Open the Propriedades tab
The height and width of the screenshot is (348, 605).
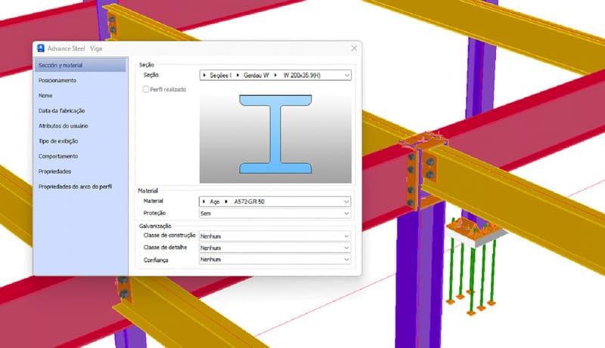[x=54, y=171]
